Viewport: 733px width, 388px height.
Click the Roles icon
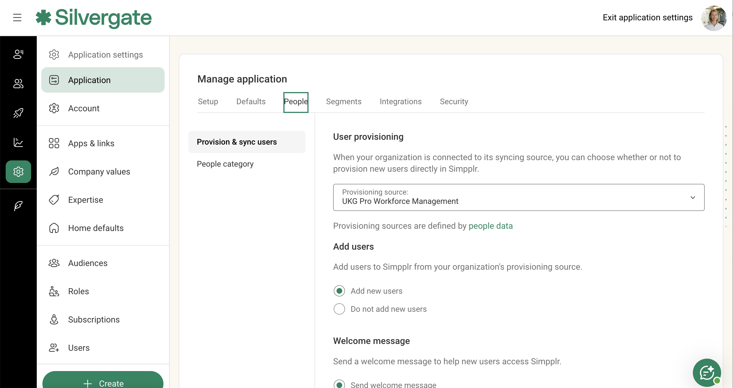54,291
